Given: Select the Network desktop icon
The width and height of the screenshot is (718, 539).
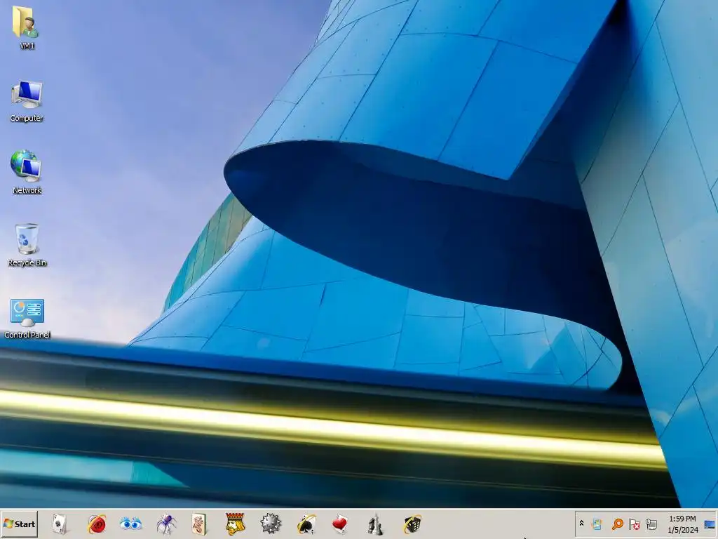Looking at the screenshot, I should (27, 172).
